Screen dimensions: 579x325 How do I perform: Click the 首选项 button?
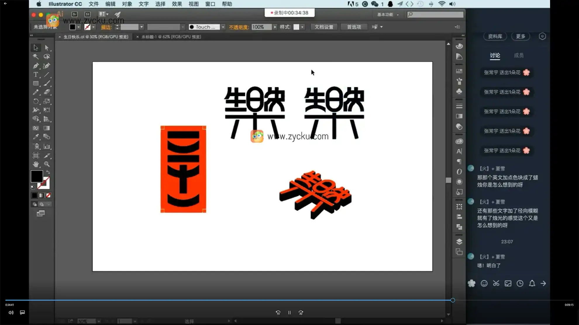tap(354, 27)
